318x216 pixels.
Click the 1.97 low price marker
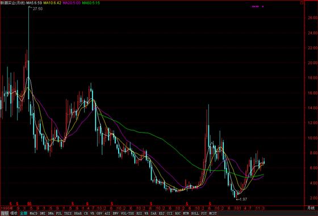[x=243, y=199]
